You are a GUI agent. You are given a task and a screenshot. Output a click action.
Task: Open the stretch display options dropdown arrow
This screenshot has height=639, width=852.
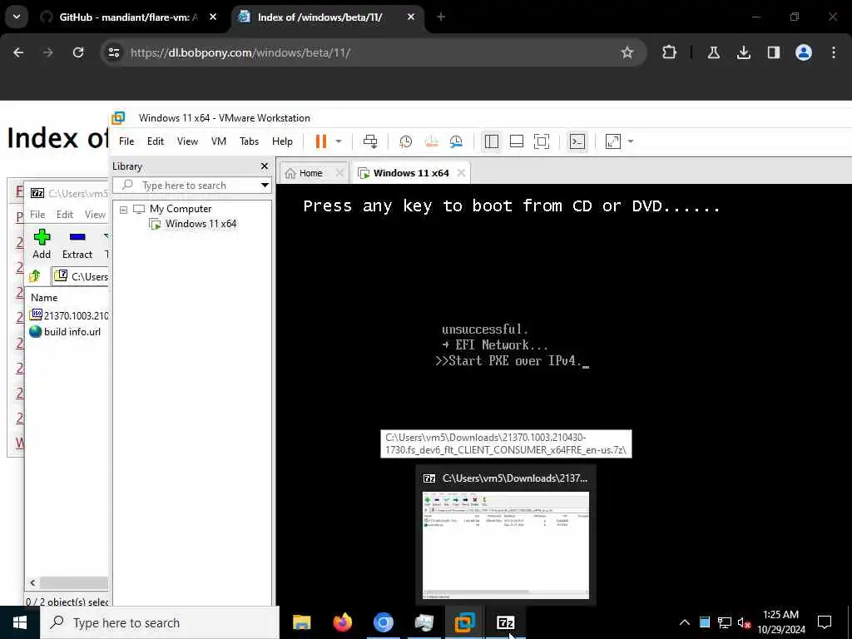pos(631,141)
